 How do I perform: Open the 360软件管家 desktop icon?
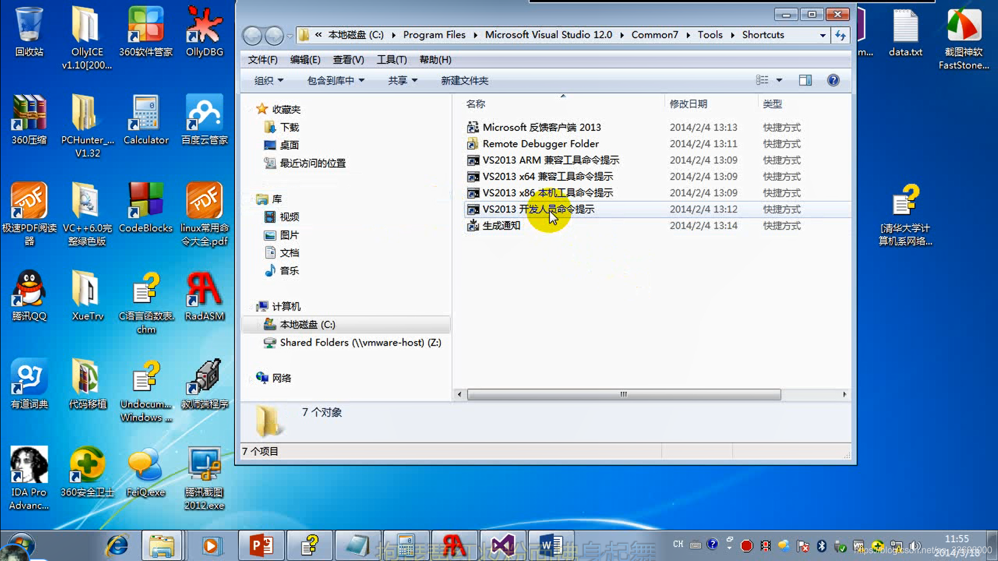coord(146,32)
